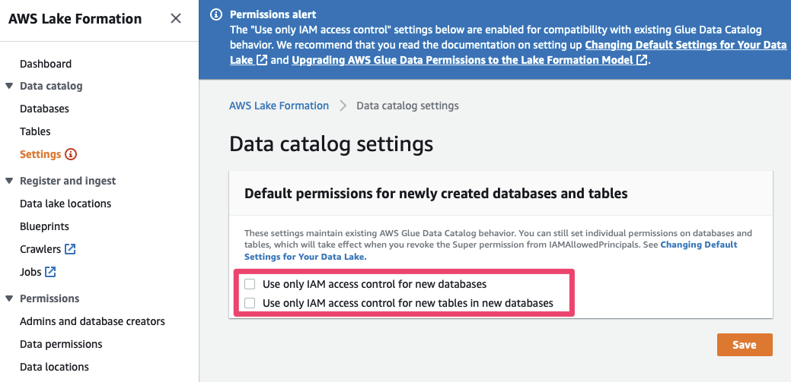Collapse the Permissions section arrow

[x=9, y=298]
